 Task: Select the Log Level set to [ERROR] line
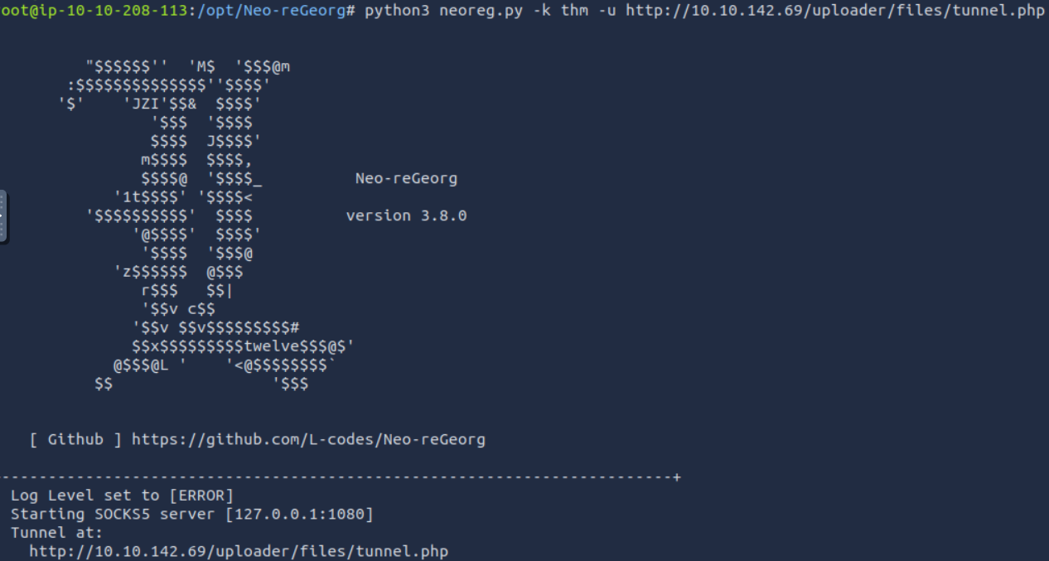pyautogui.click(x=123, y=496)
